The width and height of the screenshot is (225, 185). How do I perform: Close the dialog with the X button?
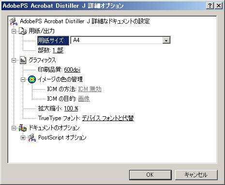(x=219, y=6)
